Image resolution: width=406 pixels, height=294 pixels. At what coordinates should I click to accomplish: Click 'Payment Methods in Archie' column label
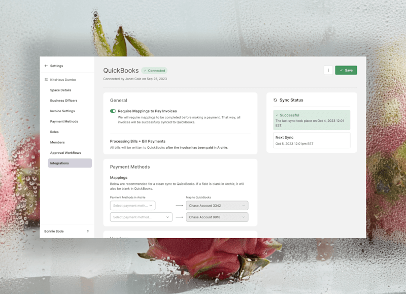point(128,198)
